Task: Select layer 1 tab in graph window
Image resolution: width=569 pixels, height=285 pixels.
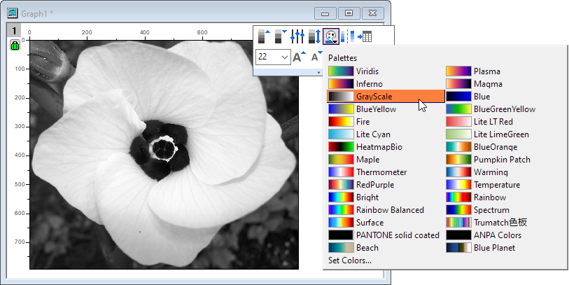Action: 15,31
